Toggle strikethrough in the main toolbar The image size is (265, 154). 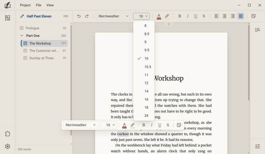point(204,16)
